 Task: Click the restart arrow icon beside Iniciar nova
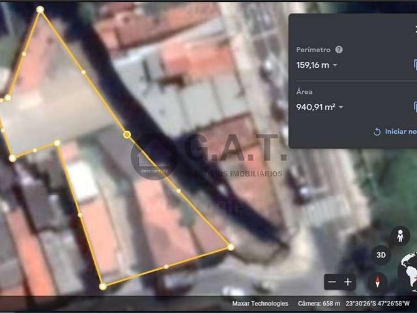[377, 132]
